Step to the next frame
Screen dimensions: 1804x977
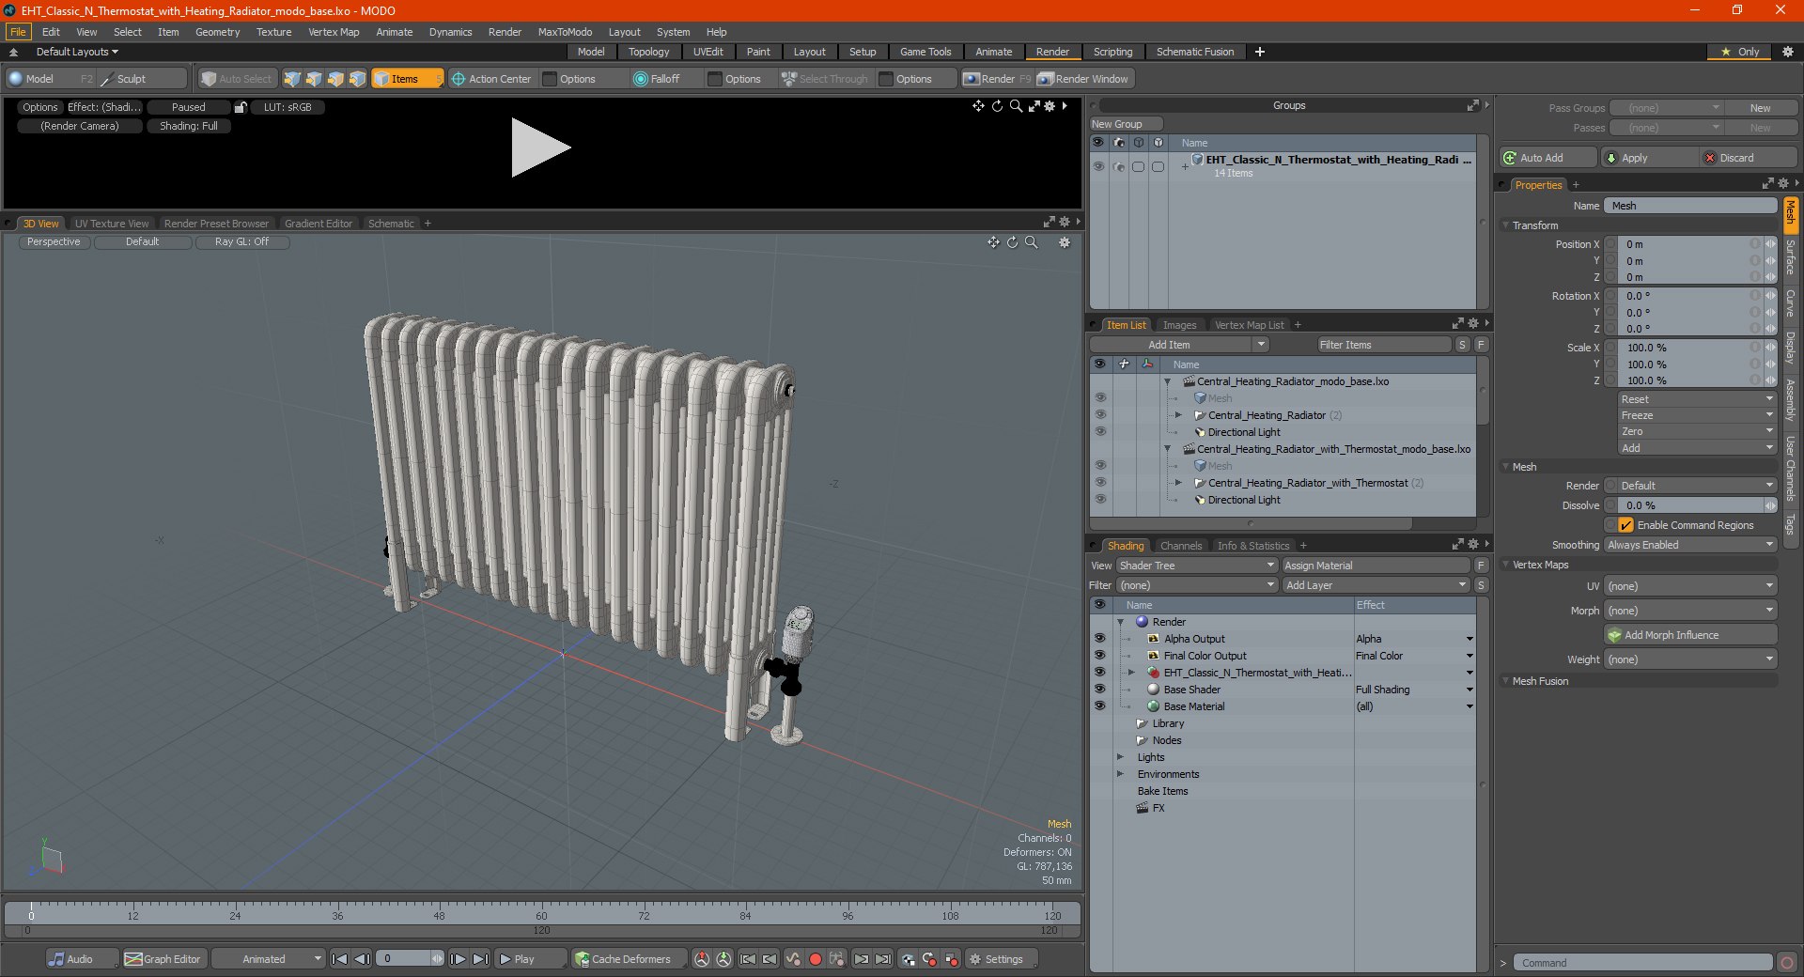pyautogui.click(x=458, y=959)
